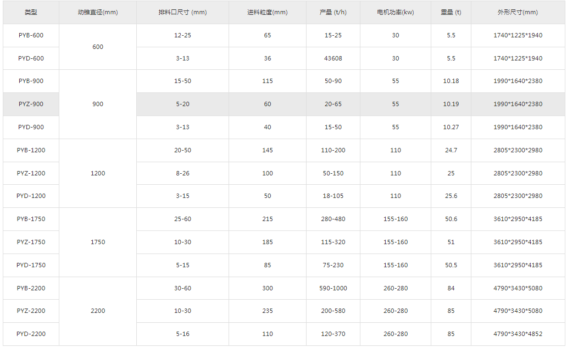Click the PYZ-2200 model cell
Screen dimensions: 567x347
pyautogui.click(x=31, y=311)
